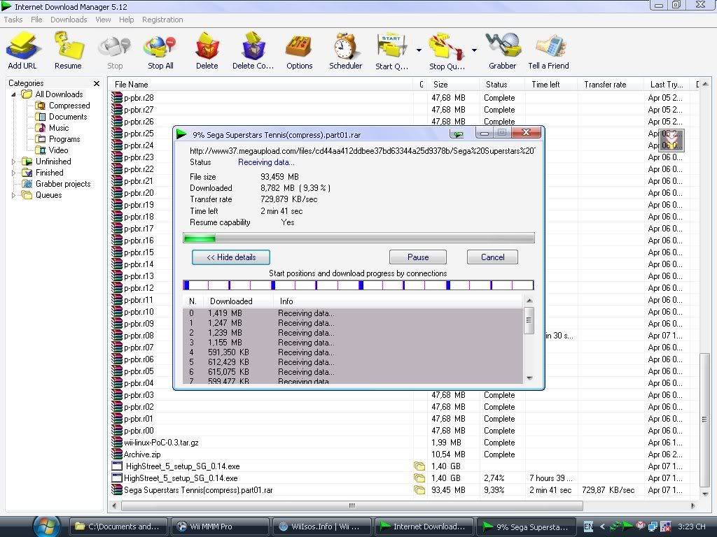Select connection 0 row with 1,419 MB
717x537 pixels.
(353, 313)
